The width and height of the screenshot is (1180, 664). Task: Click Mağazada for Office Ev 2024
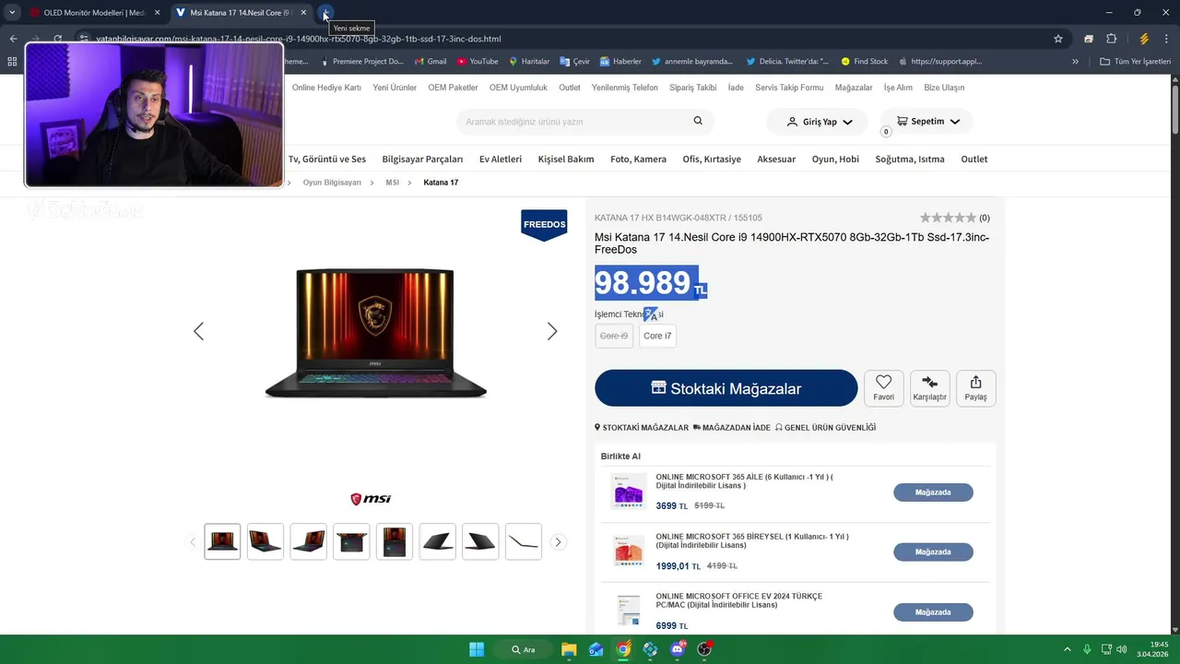(x=933, y=612)
